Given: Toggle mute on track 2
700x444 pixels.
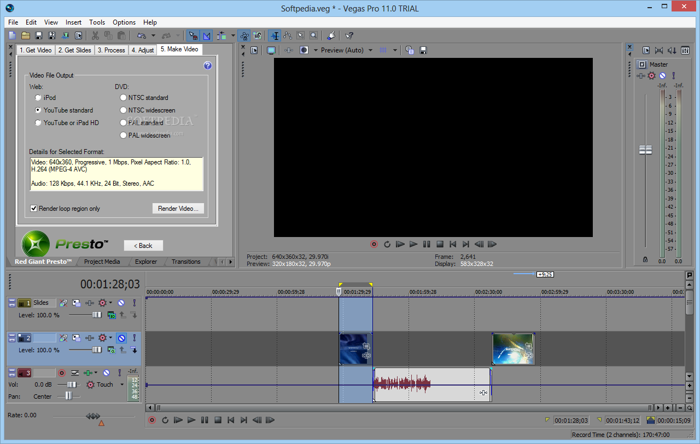Looking at the screenshot, I should 121,338.
